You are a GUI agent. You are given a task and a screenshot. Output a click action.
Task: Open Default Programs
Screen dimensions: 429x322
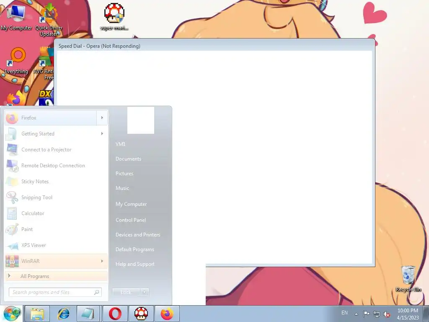134,249
